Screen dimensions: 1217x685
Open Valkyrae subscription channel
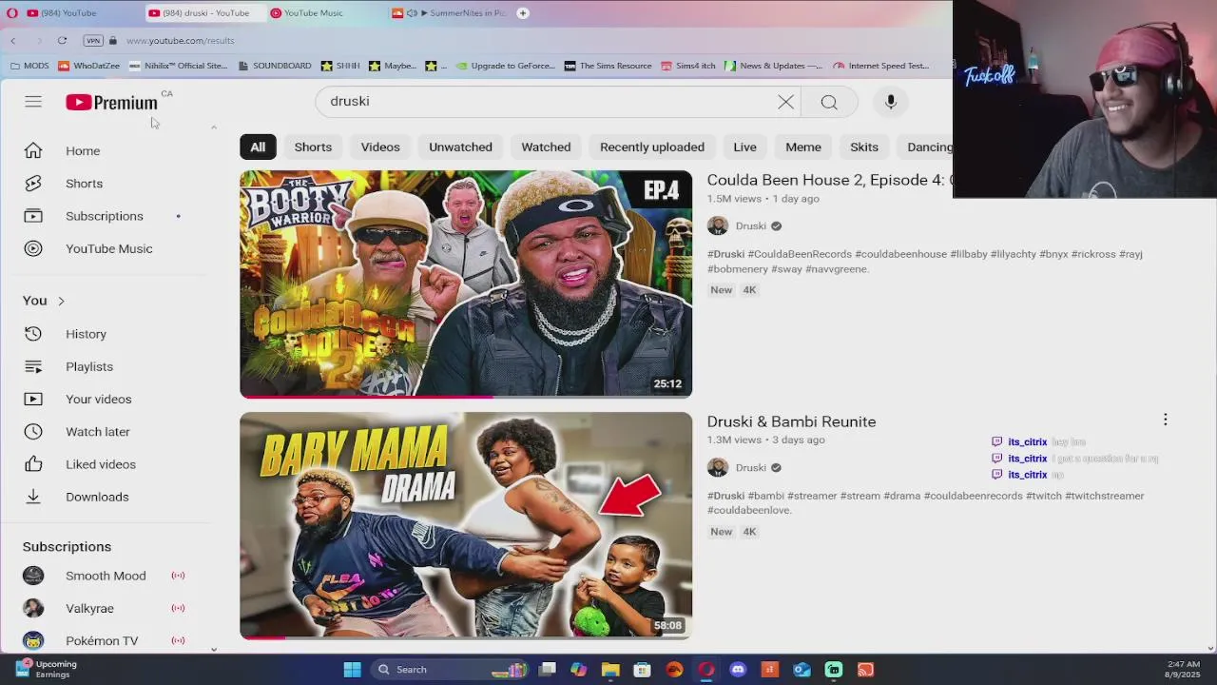pos(89,608)
